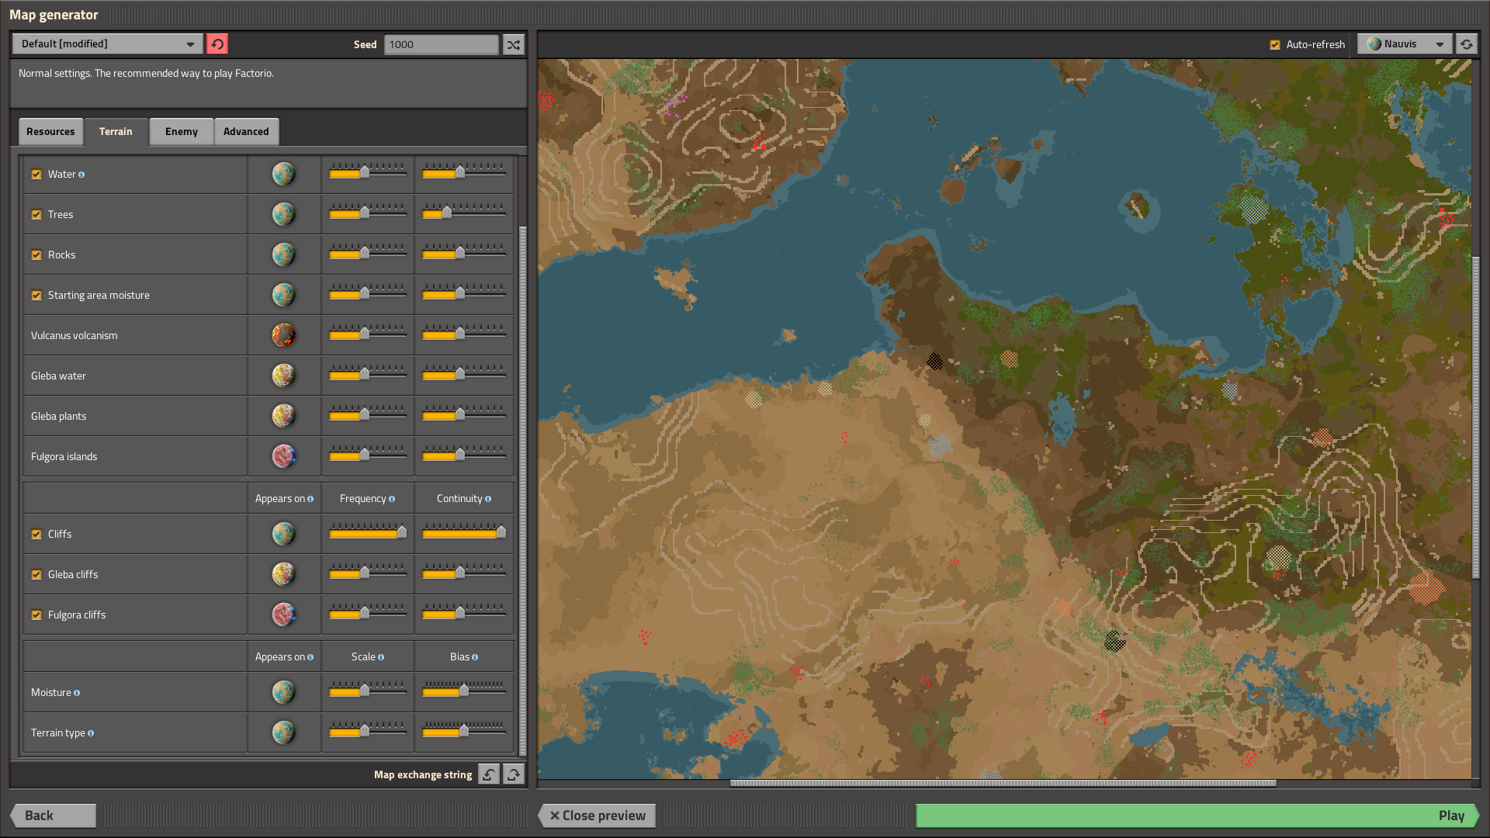The height and width of the screenshot is (838, 1490).
Task: Select the Terrain tab
Action: pyautogui.click(x=116, y=132)
